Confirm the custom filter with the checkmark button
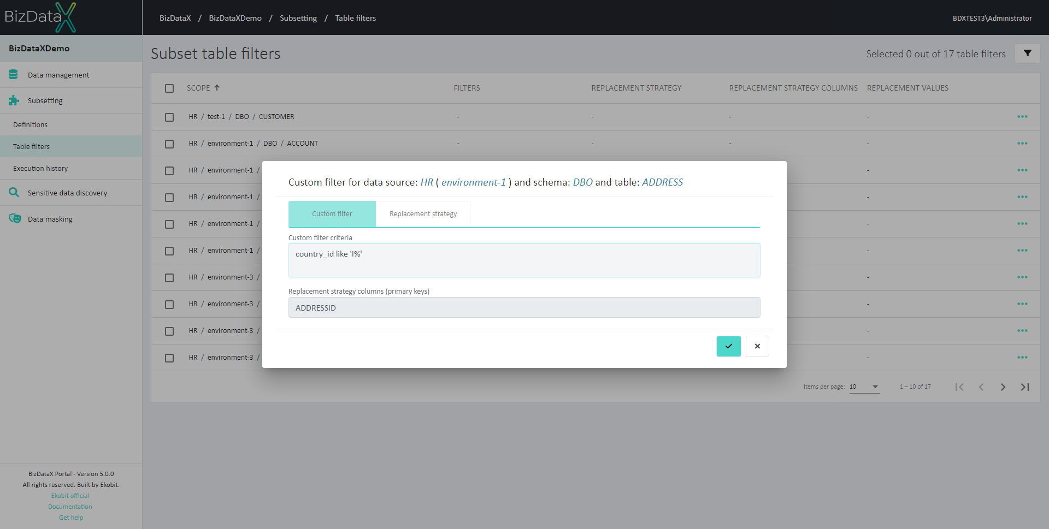Image resolution: width=1049 pixels, height=529 pixels. tap(728, 346)
